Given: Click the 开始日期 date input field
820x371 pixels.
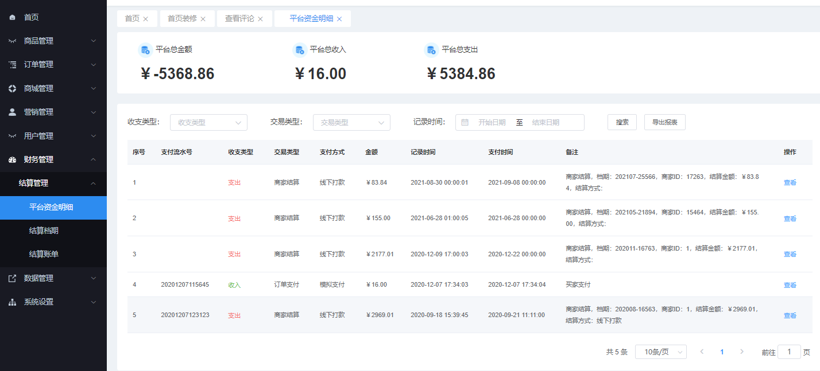Looking at the screenshot, I should click(x=492, y=123).
